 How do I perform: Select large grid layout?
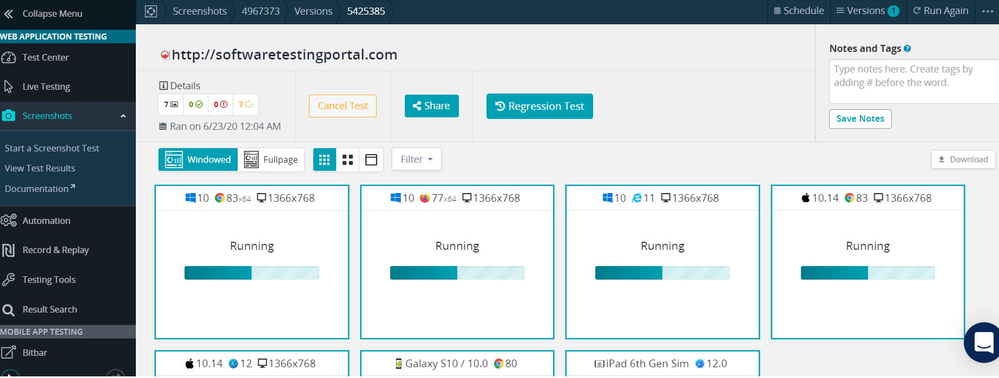click(x=348, y=160)
